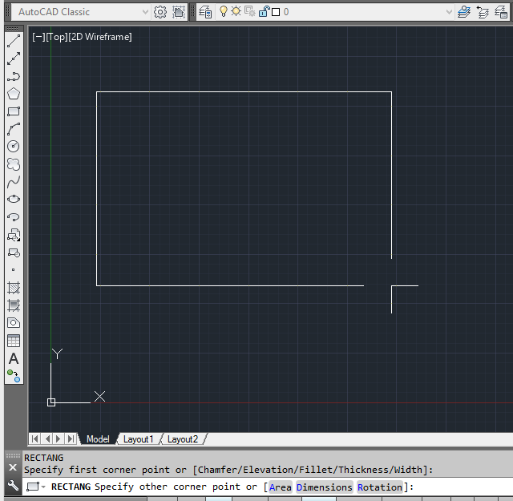Select the Ellipse Arc tool

point(14,217)
